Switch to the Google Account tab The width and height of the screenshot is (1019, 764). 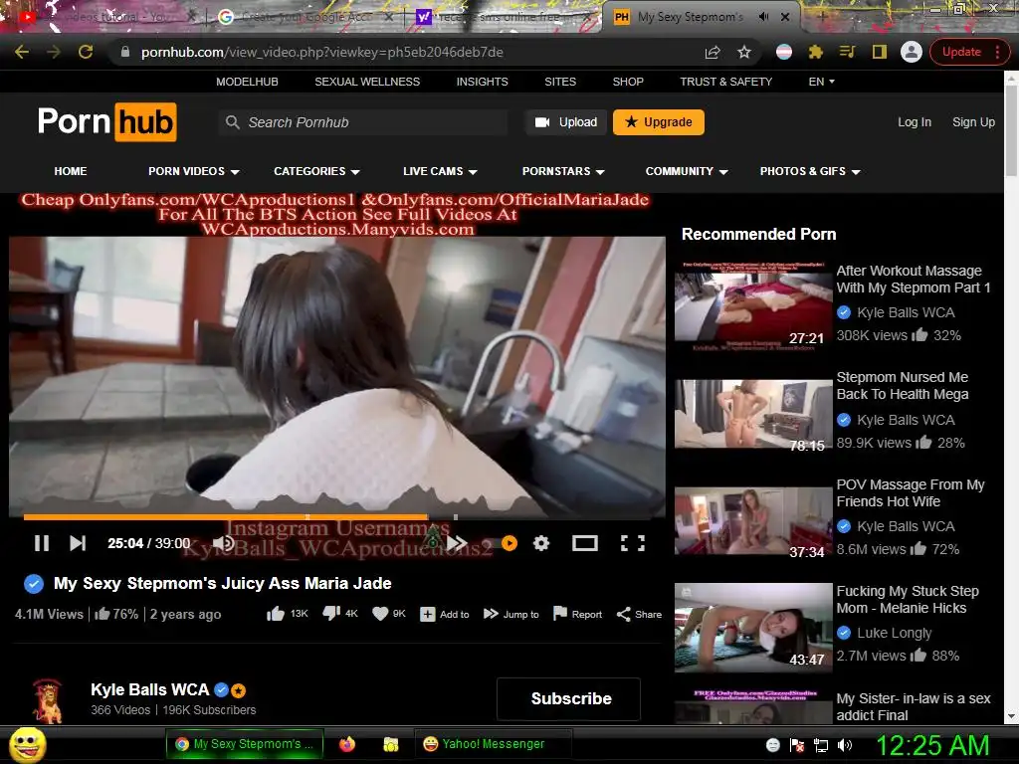point(306,17)
